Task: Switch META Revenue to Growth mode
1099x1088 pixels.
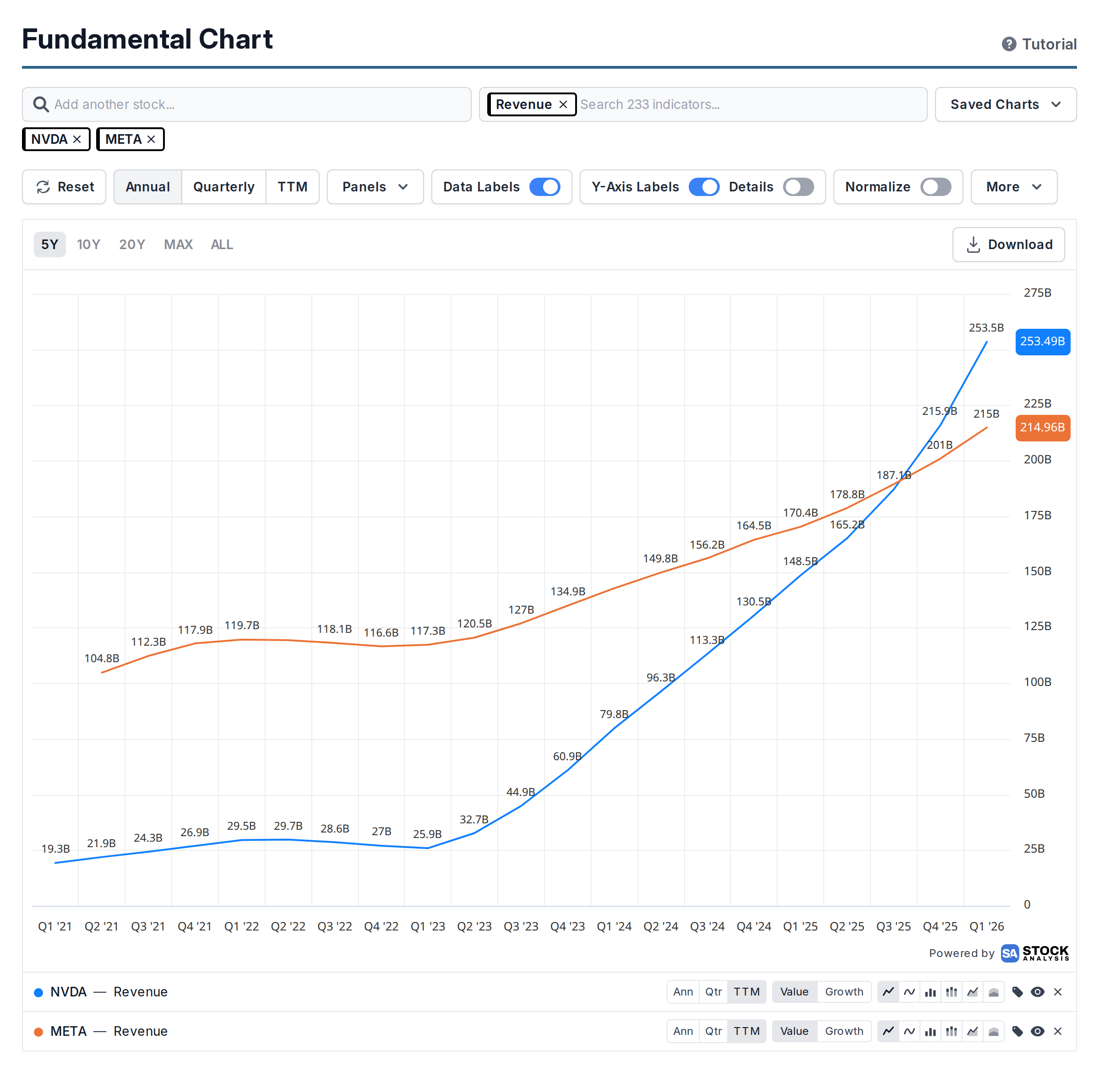Action: [x=844, y=1031]
